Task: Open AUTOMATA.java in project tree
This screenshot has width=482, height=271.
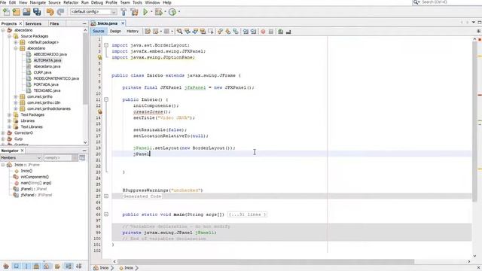Action: tap(47, 60)
